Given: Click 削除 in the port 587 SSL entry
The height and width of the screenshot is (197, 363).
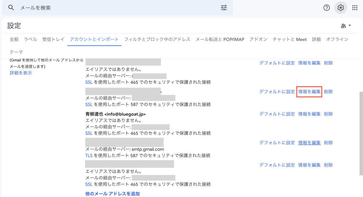Looking at the screenshot, I should pyautogui.click(x=328, y=92).
